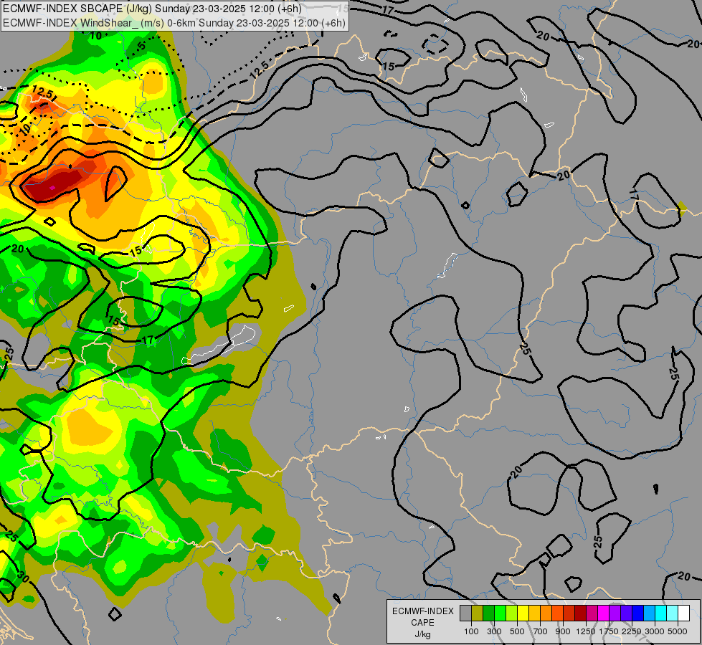This screenshot has height=645, width=702.
Task: Select the lime yellow-green legend swatch
Action: (512, 613)
